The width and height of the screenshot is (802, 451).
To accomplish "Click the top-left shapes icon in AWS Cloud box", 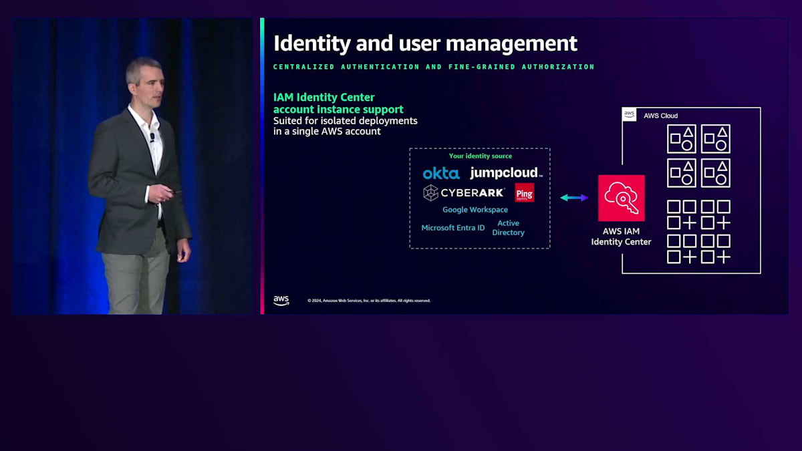I will tap(682, 139).
